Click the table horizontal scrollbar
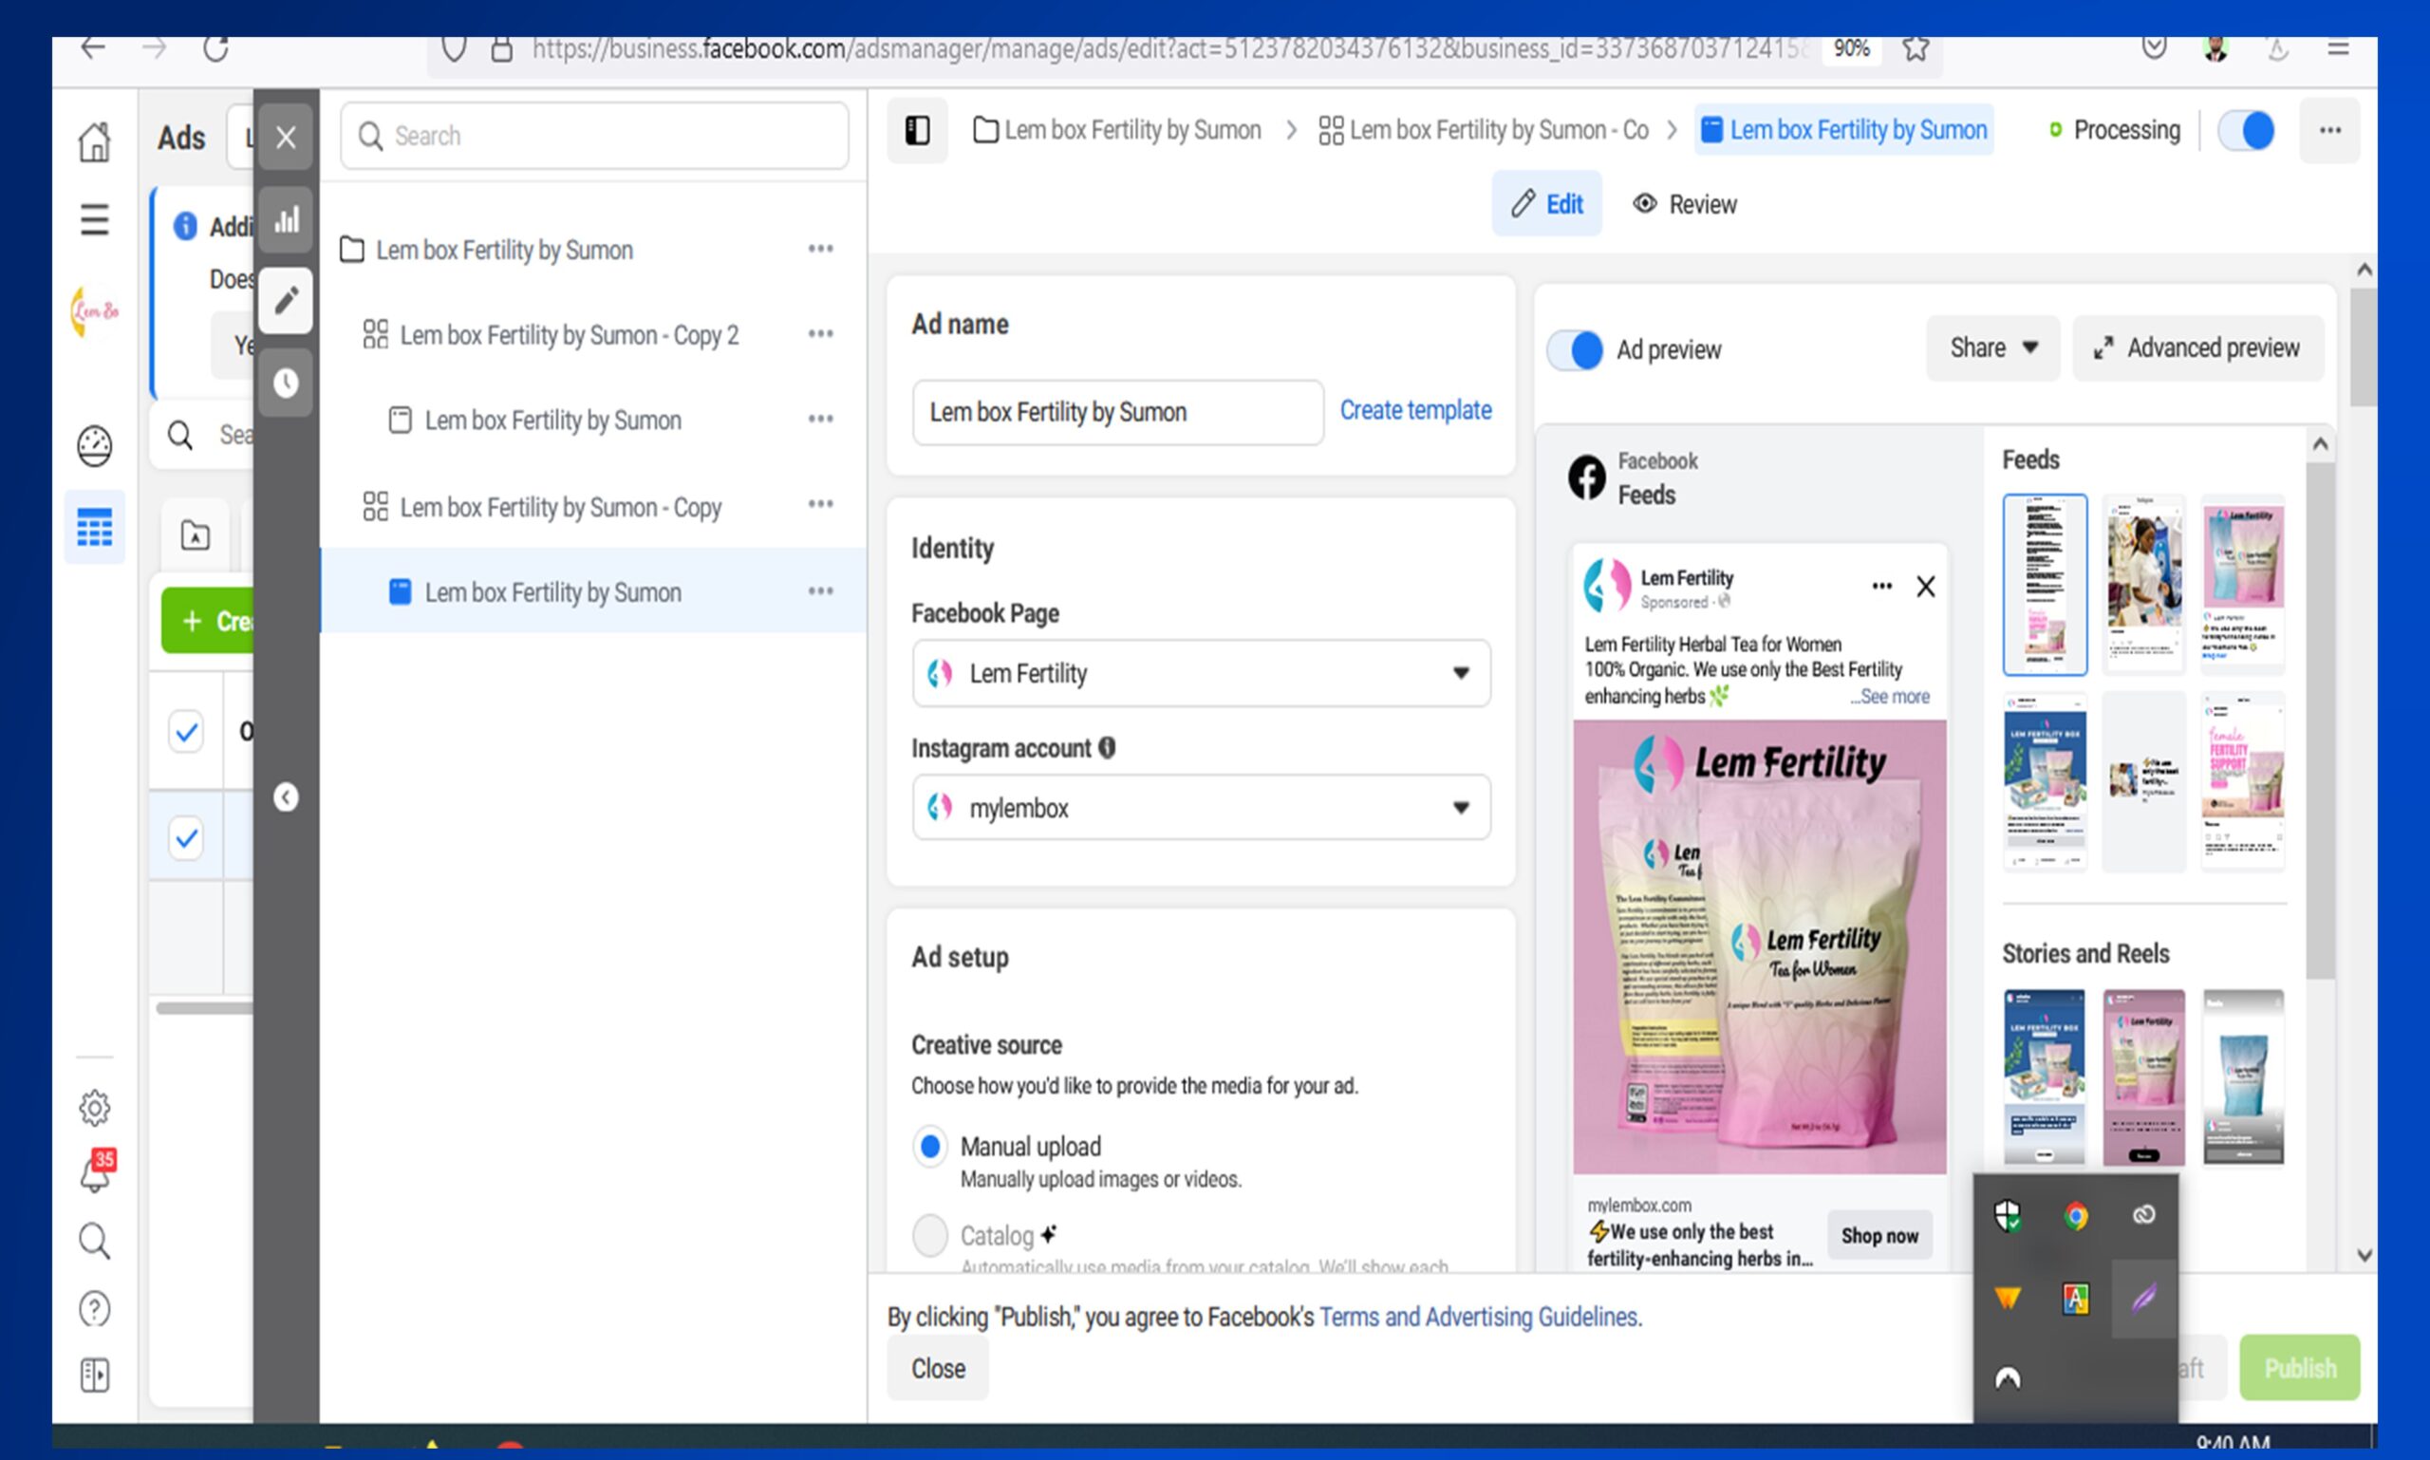2430x1460 pixels. click(x=205, y=1007)
